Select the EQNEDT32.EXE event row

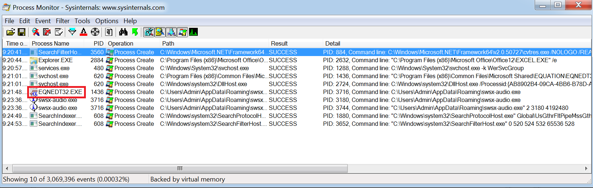(297, 92)
